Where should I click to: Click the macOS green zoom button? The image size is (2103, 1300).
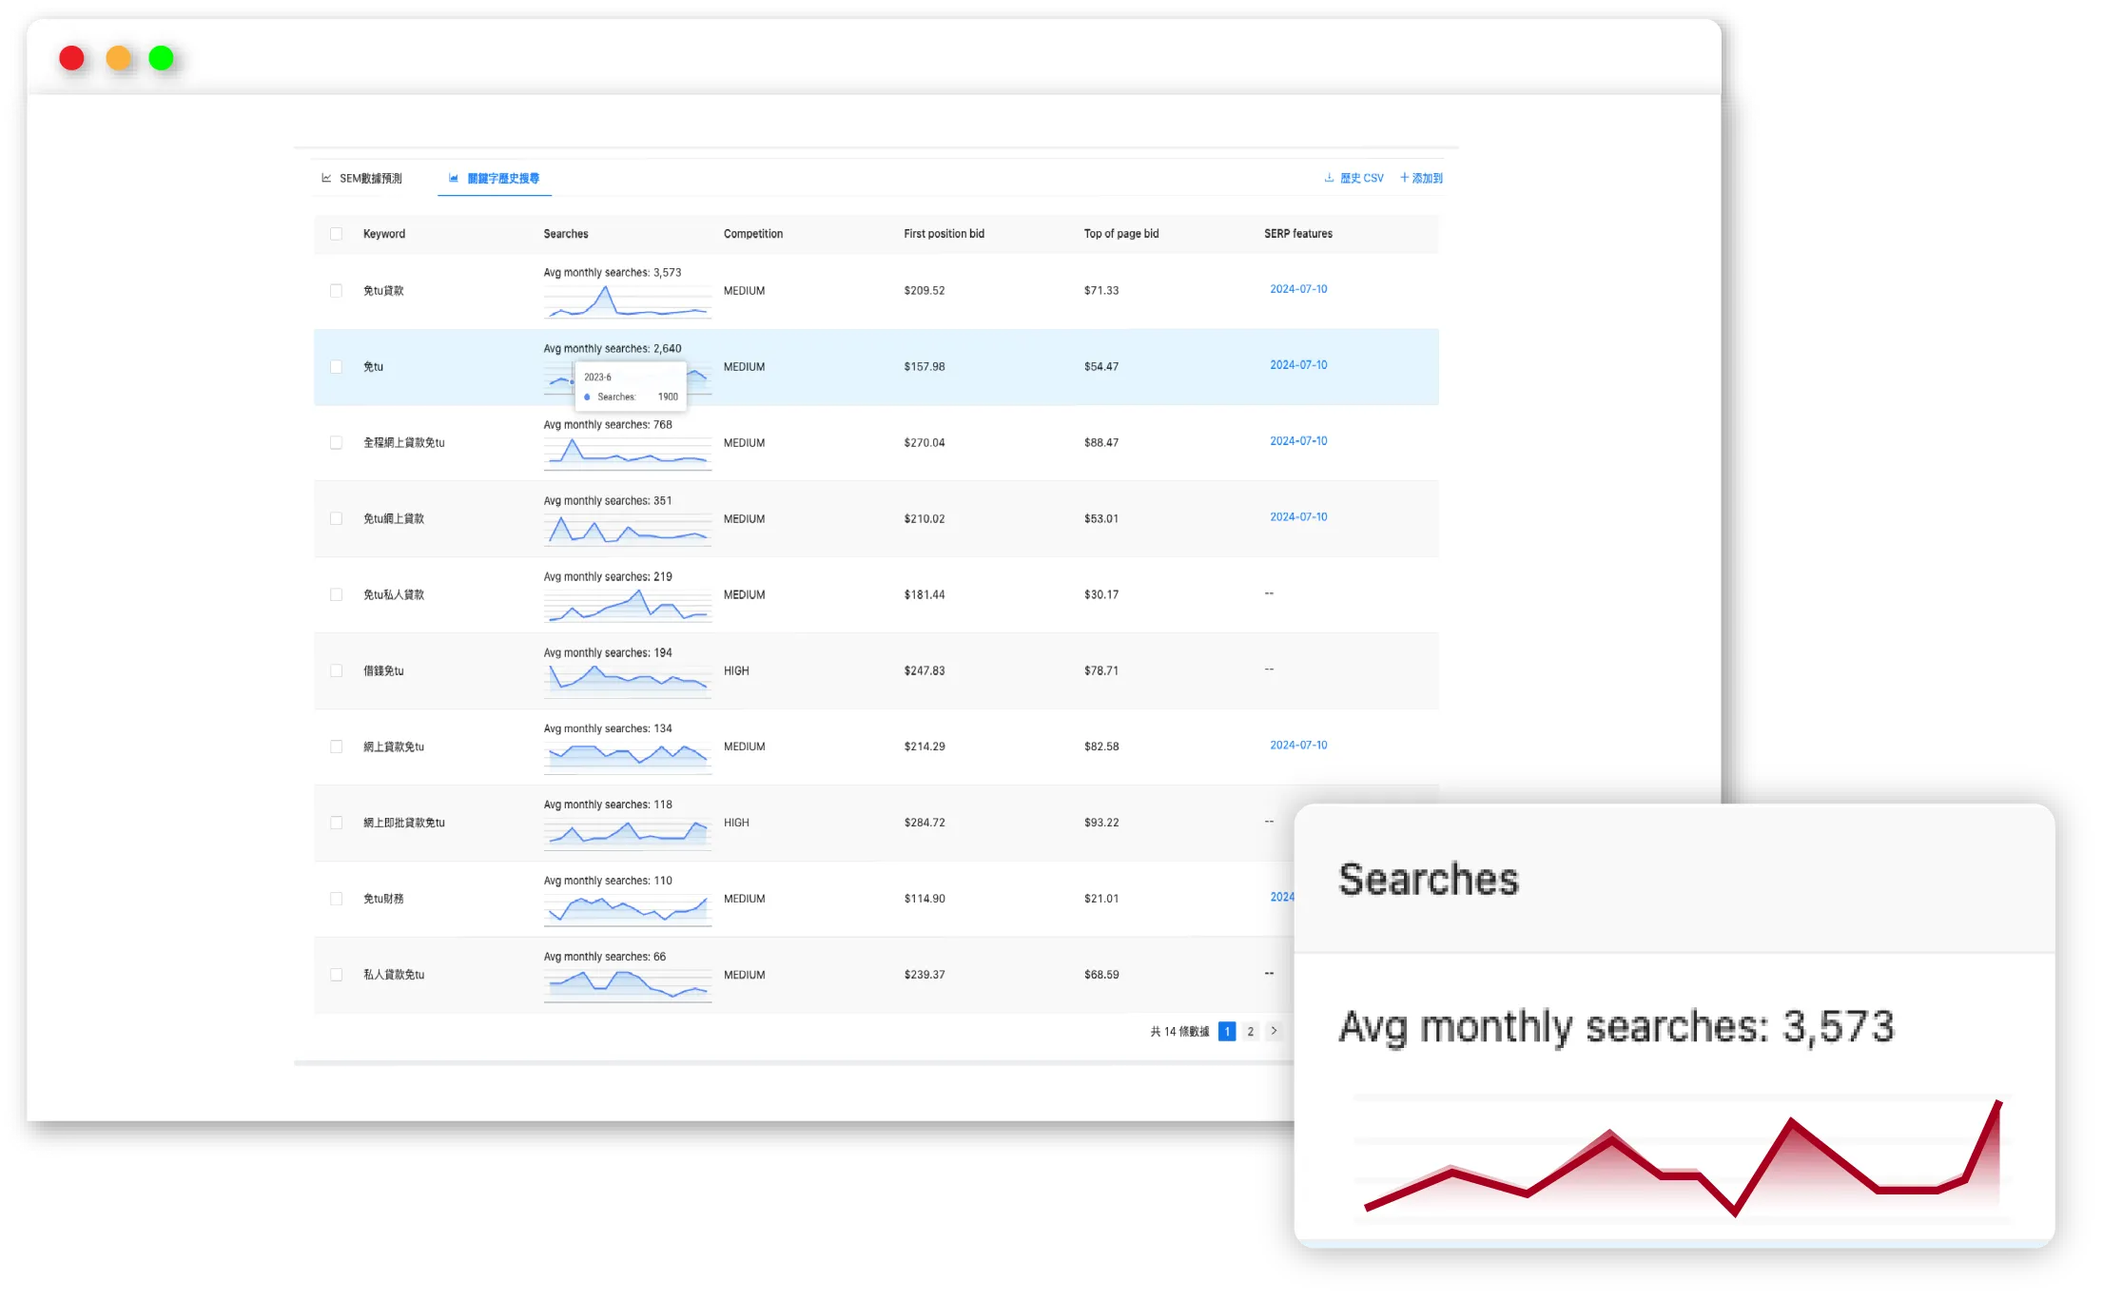[161, 58]
